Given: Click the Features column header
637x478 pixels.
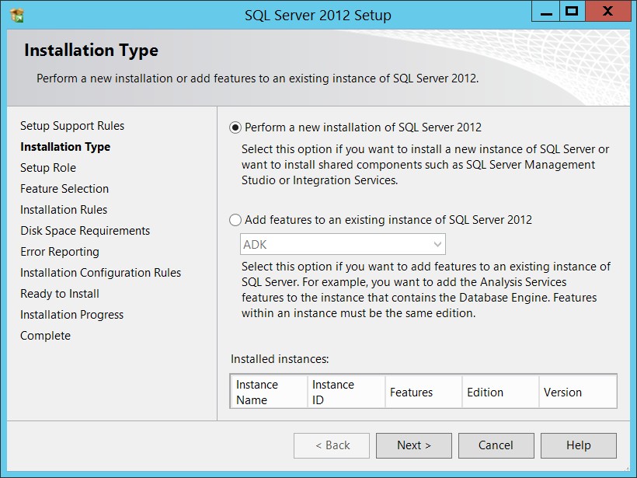Looking at the screenshot, I should coord(423,393).
